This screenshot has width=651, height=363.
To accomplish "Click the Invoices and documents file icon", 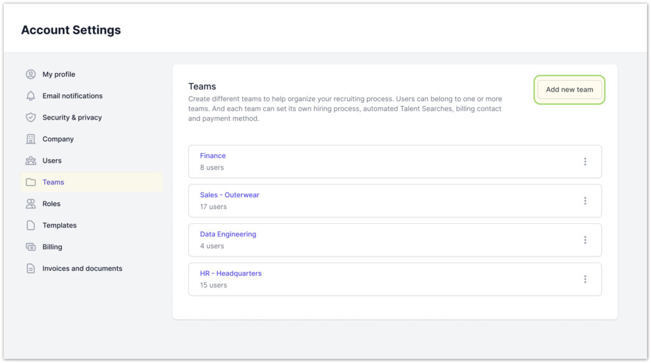I will click(x=31, y=269).
